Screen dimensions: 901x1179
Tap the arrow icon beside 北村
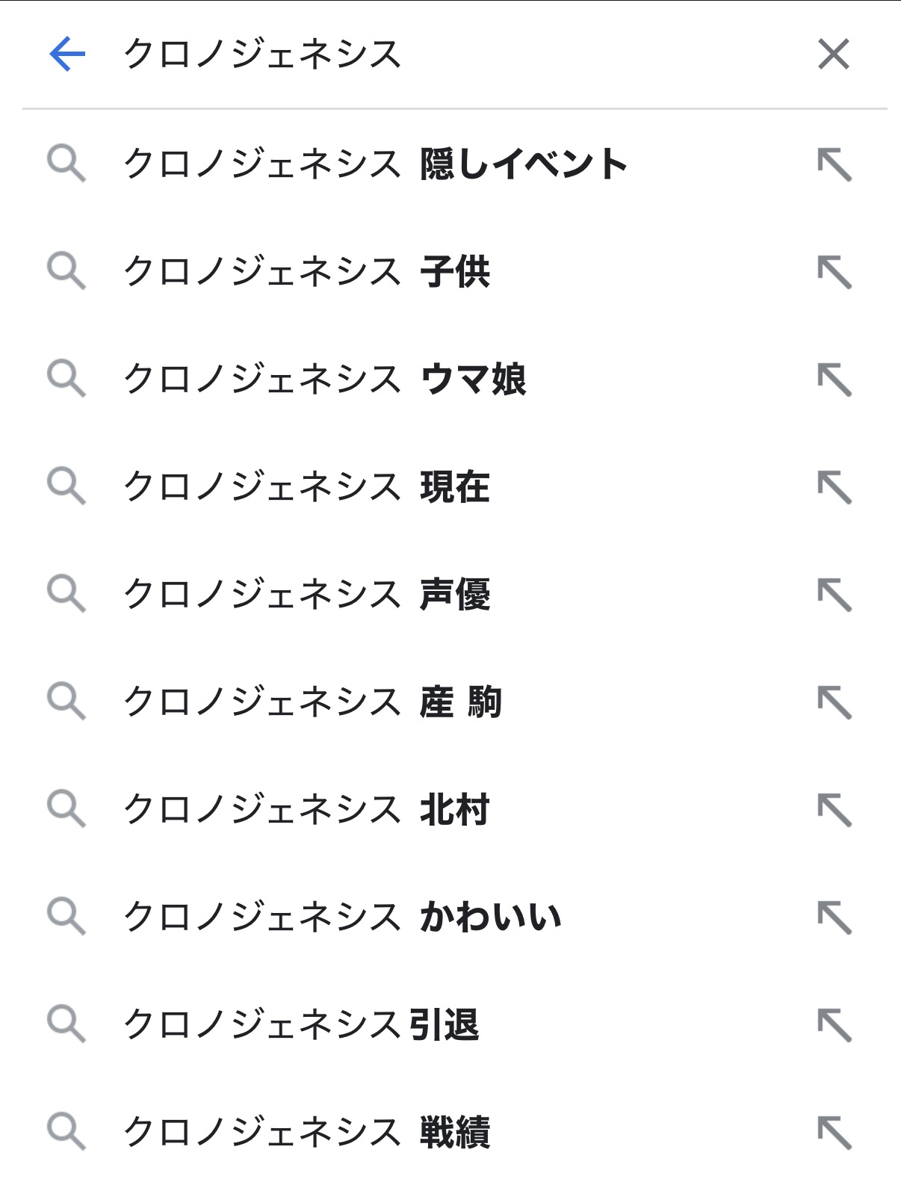point(834,810)
